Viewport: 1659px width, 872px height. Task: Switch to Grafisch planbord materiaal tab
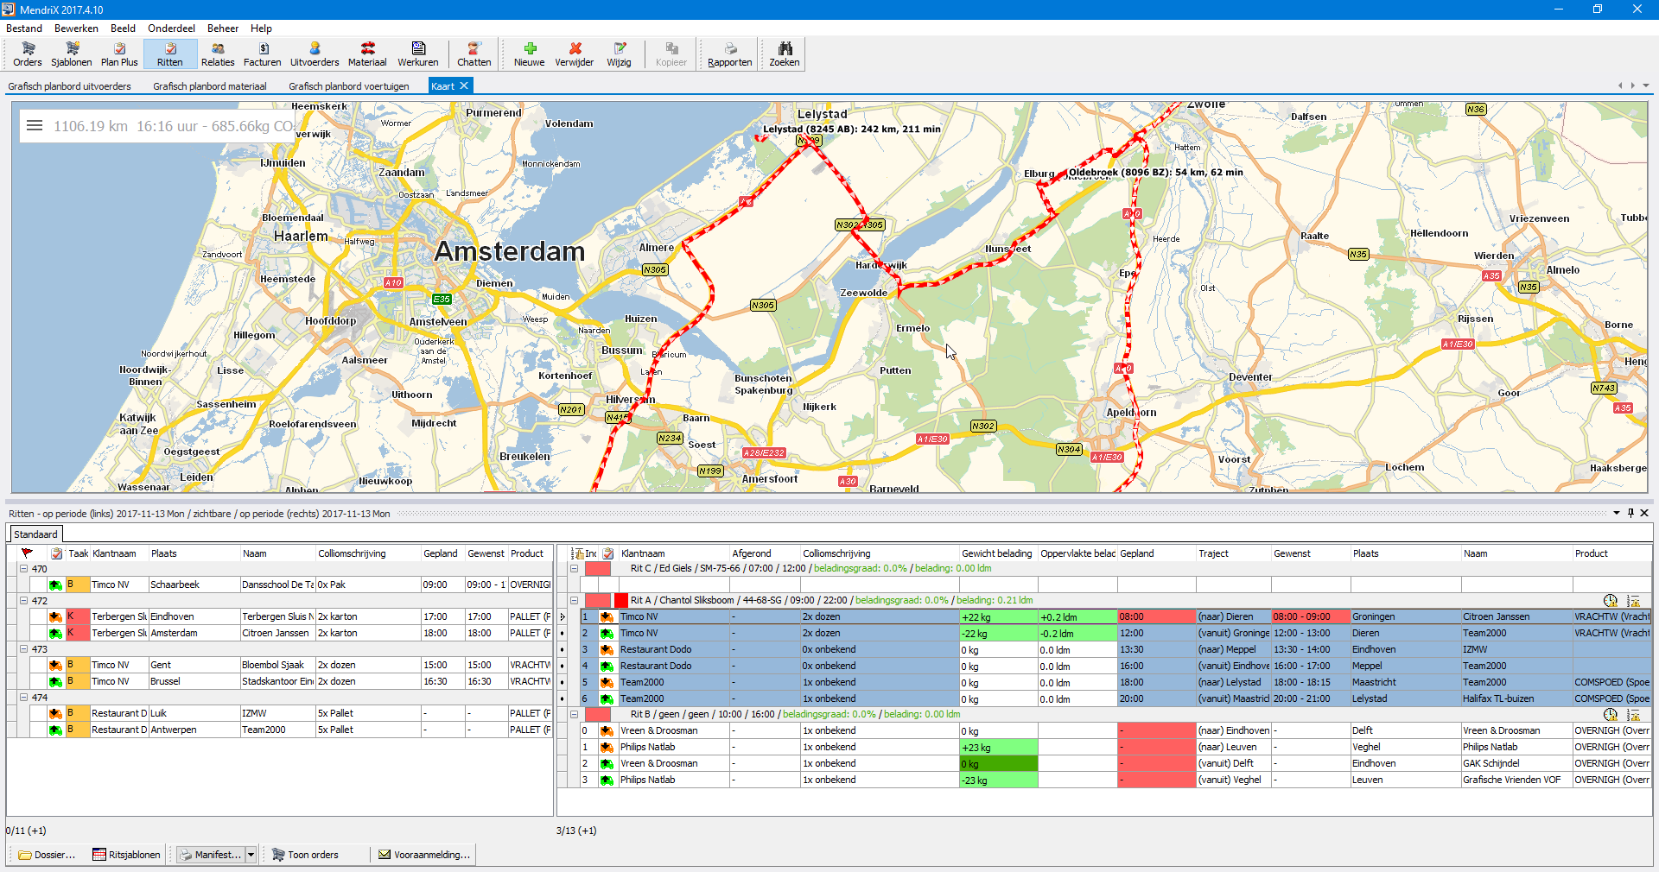coord(210,86)
